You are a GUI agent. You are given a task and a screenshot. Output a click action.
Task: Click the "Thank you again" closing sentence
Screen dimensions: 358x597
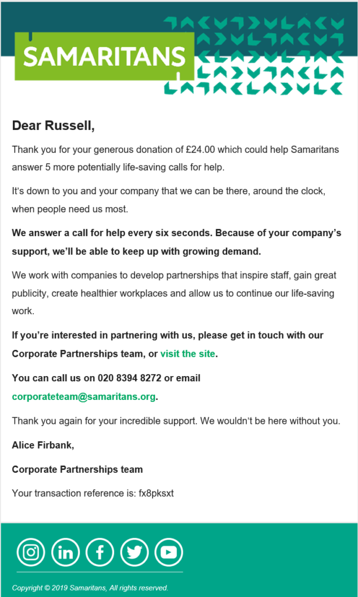(x=176, y=421)
